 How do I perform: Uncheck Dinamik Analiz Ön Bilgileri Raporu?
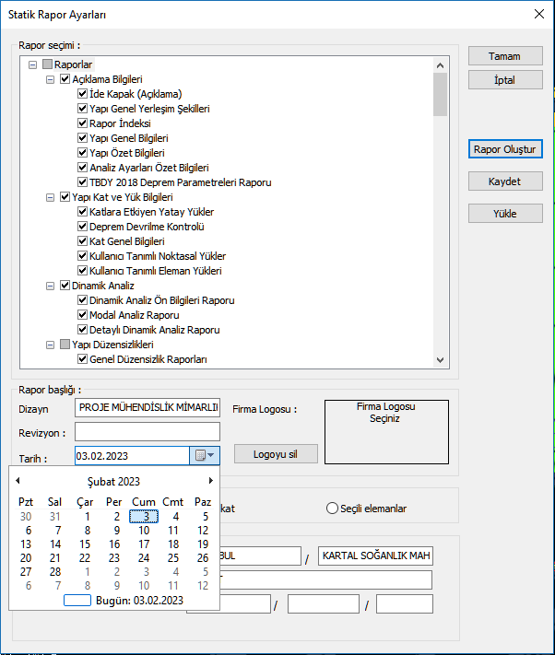[x=82, y=300]
